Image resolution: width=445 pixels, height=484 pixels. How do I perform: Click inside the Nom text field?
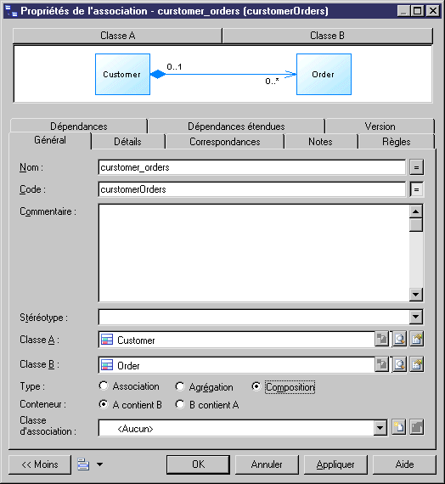click(x=251, y=167)
